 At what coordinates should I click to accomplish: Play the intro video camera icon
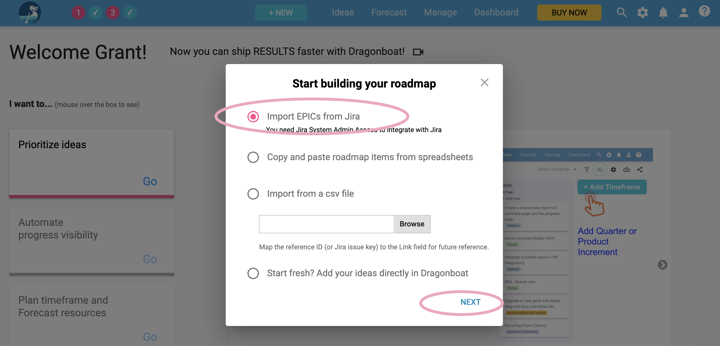(x=418, y=52)
